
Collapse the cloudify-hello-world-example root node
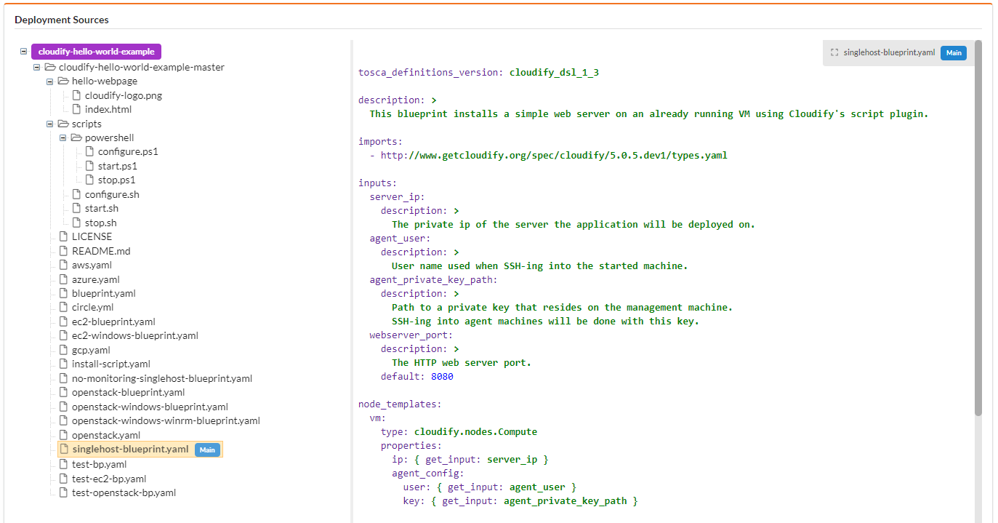[24, 52]
